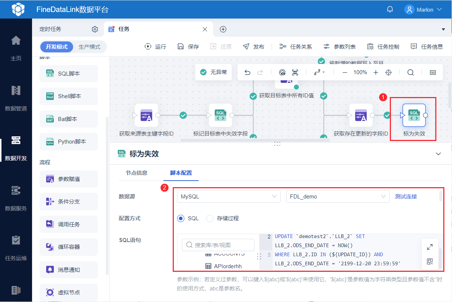Add a new tab with plus icon
Screen dimensions: 452x302
click(223, 29)
